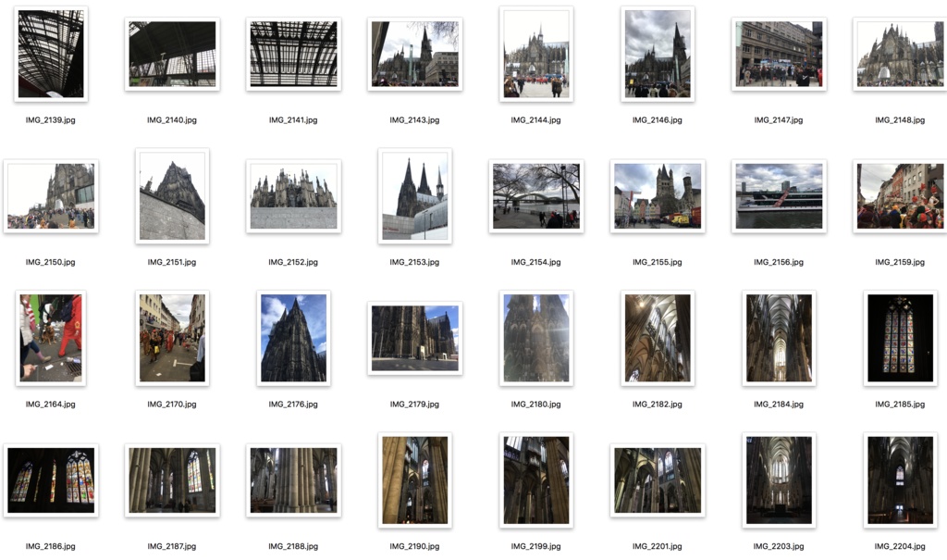Click the file name IMG_2154.jpg
The image size is (947, 560).
coord(536,263)
